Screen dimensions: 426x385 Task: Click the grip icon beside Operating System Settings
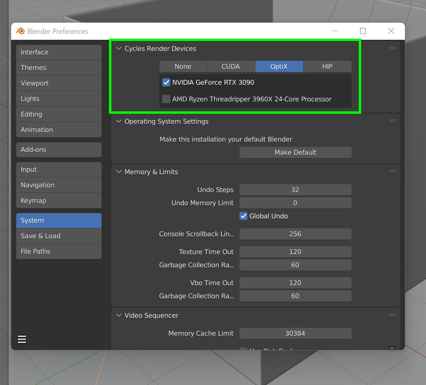[393, 121]
